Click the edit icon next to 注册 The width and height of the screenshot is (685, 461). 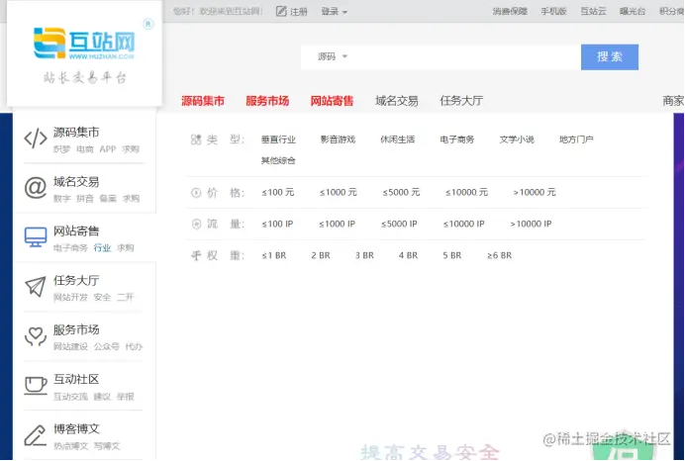[281, 11]
